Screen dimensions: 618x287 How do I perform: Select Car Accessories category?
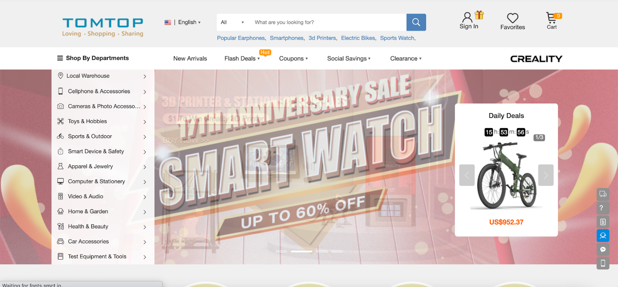pos(88,241)
